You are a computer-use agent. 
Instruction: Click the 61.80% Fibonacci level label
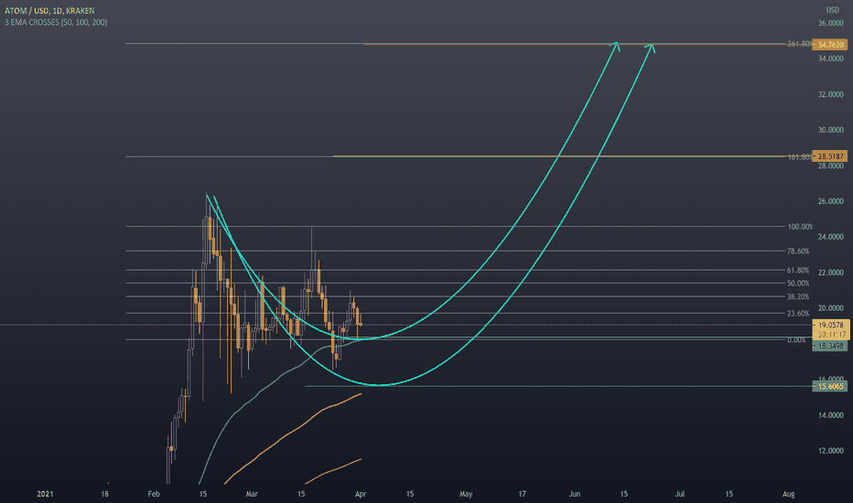798,271
